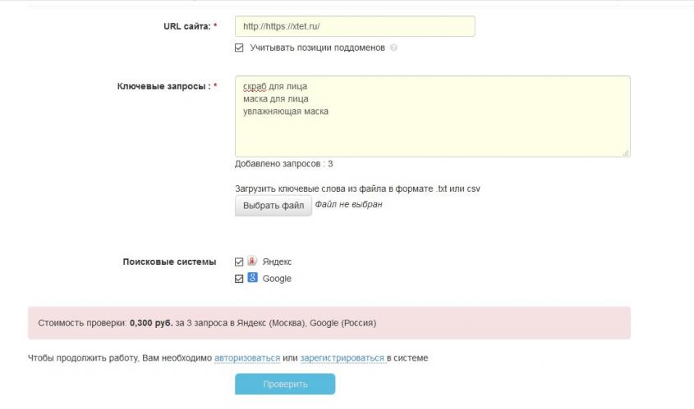
Task: Click the 'увлажняющая маска' keyword line
Action: [285, 111]
